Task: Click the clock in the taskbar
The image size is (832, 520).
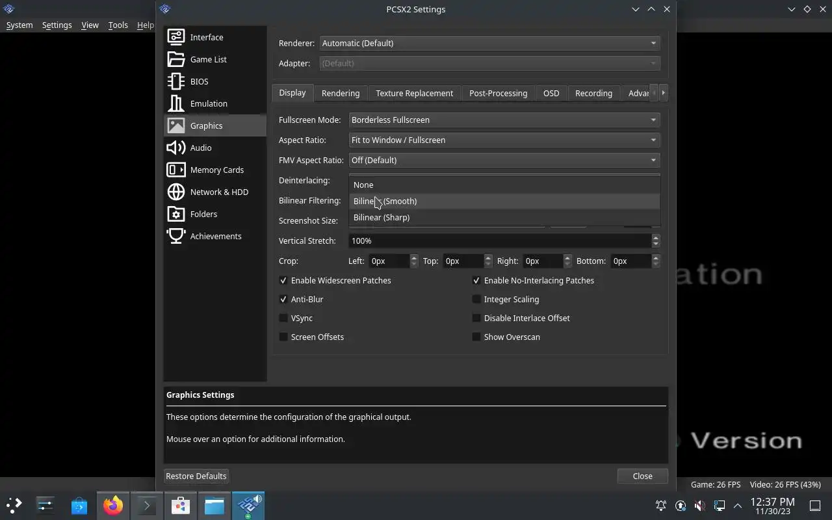Action: 772,506
